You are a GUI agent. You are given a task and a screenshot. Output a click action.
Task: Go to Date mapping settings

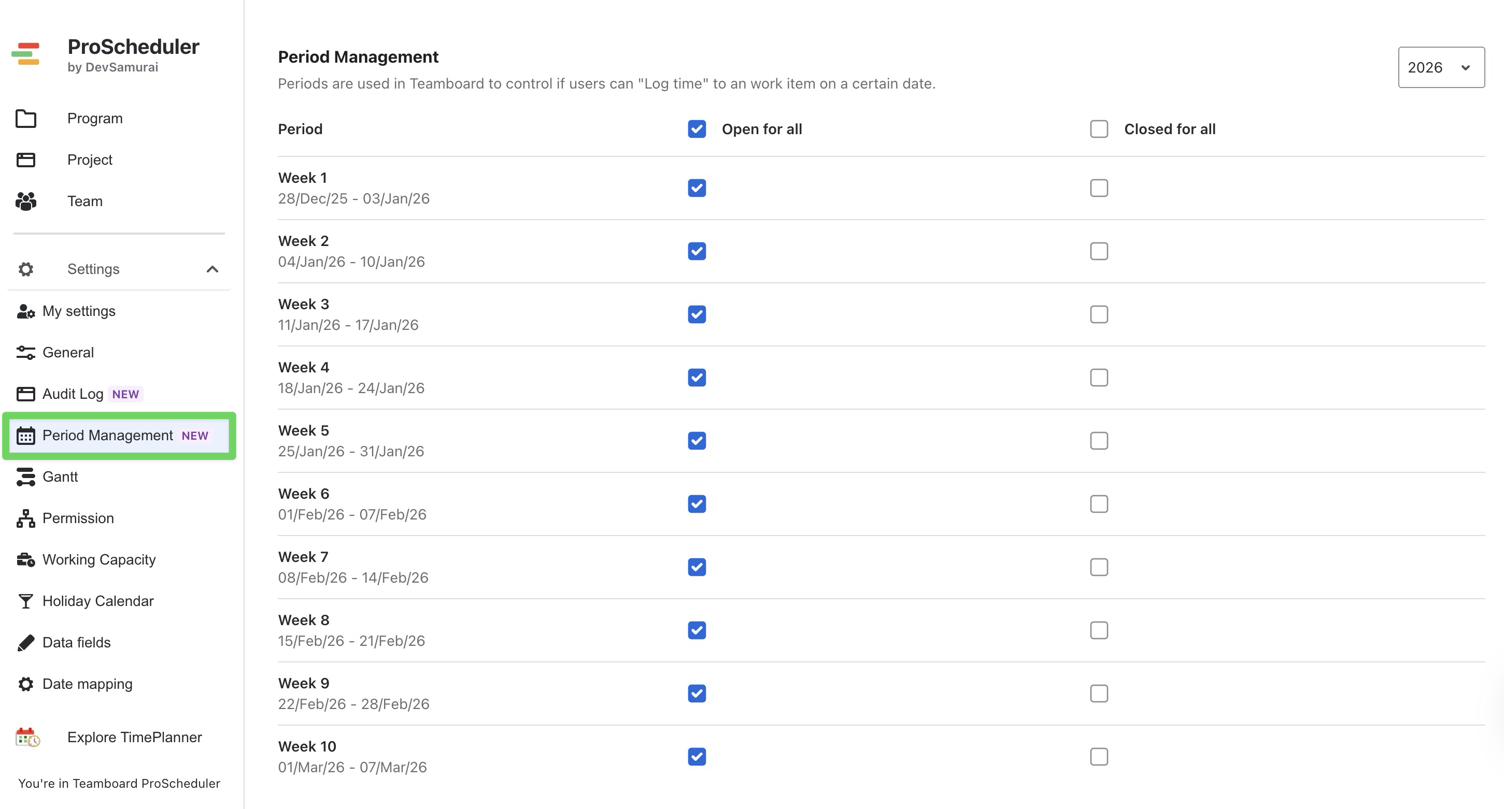(x=88, y=684)
